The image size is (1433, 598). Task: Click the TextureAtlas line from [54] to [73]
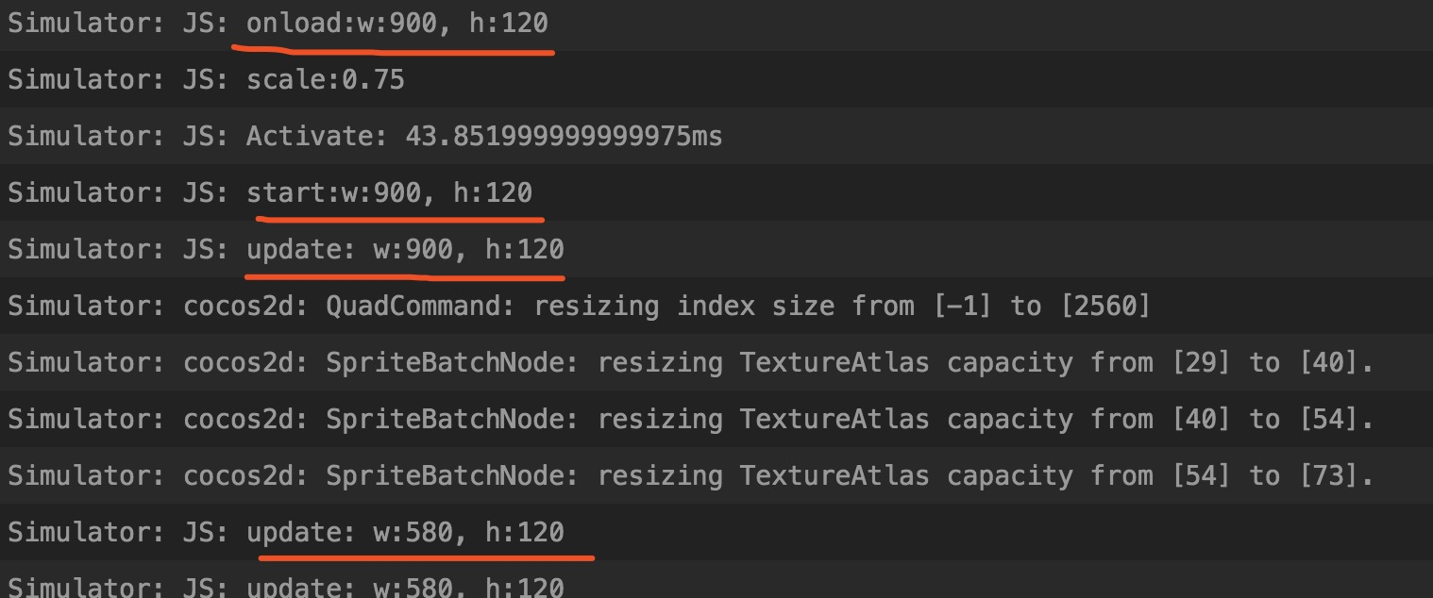850,476
